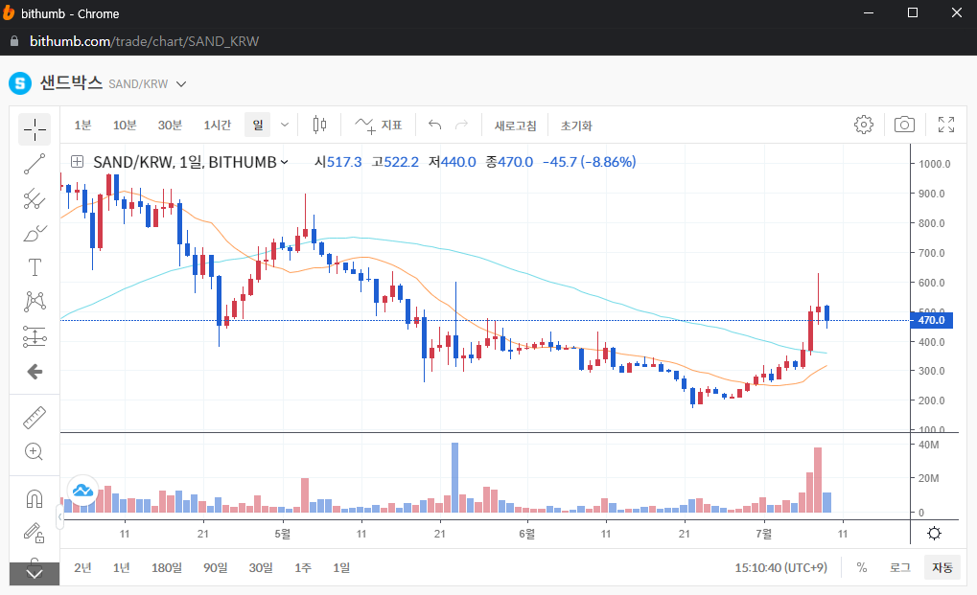Expand the left toolbar downward chevron
This screenshot has height=595, width=977.
[x=35, y=573]
